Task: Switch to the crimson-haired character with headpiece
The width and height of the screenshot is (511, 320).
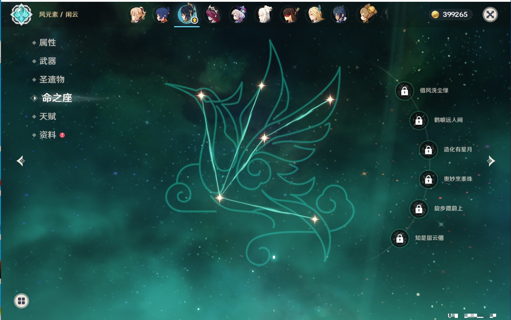Action: click(213, 14)
